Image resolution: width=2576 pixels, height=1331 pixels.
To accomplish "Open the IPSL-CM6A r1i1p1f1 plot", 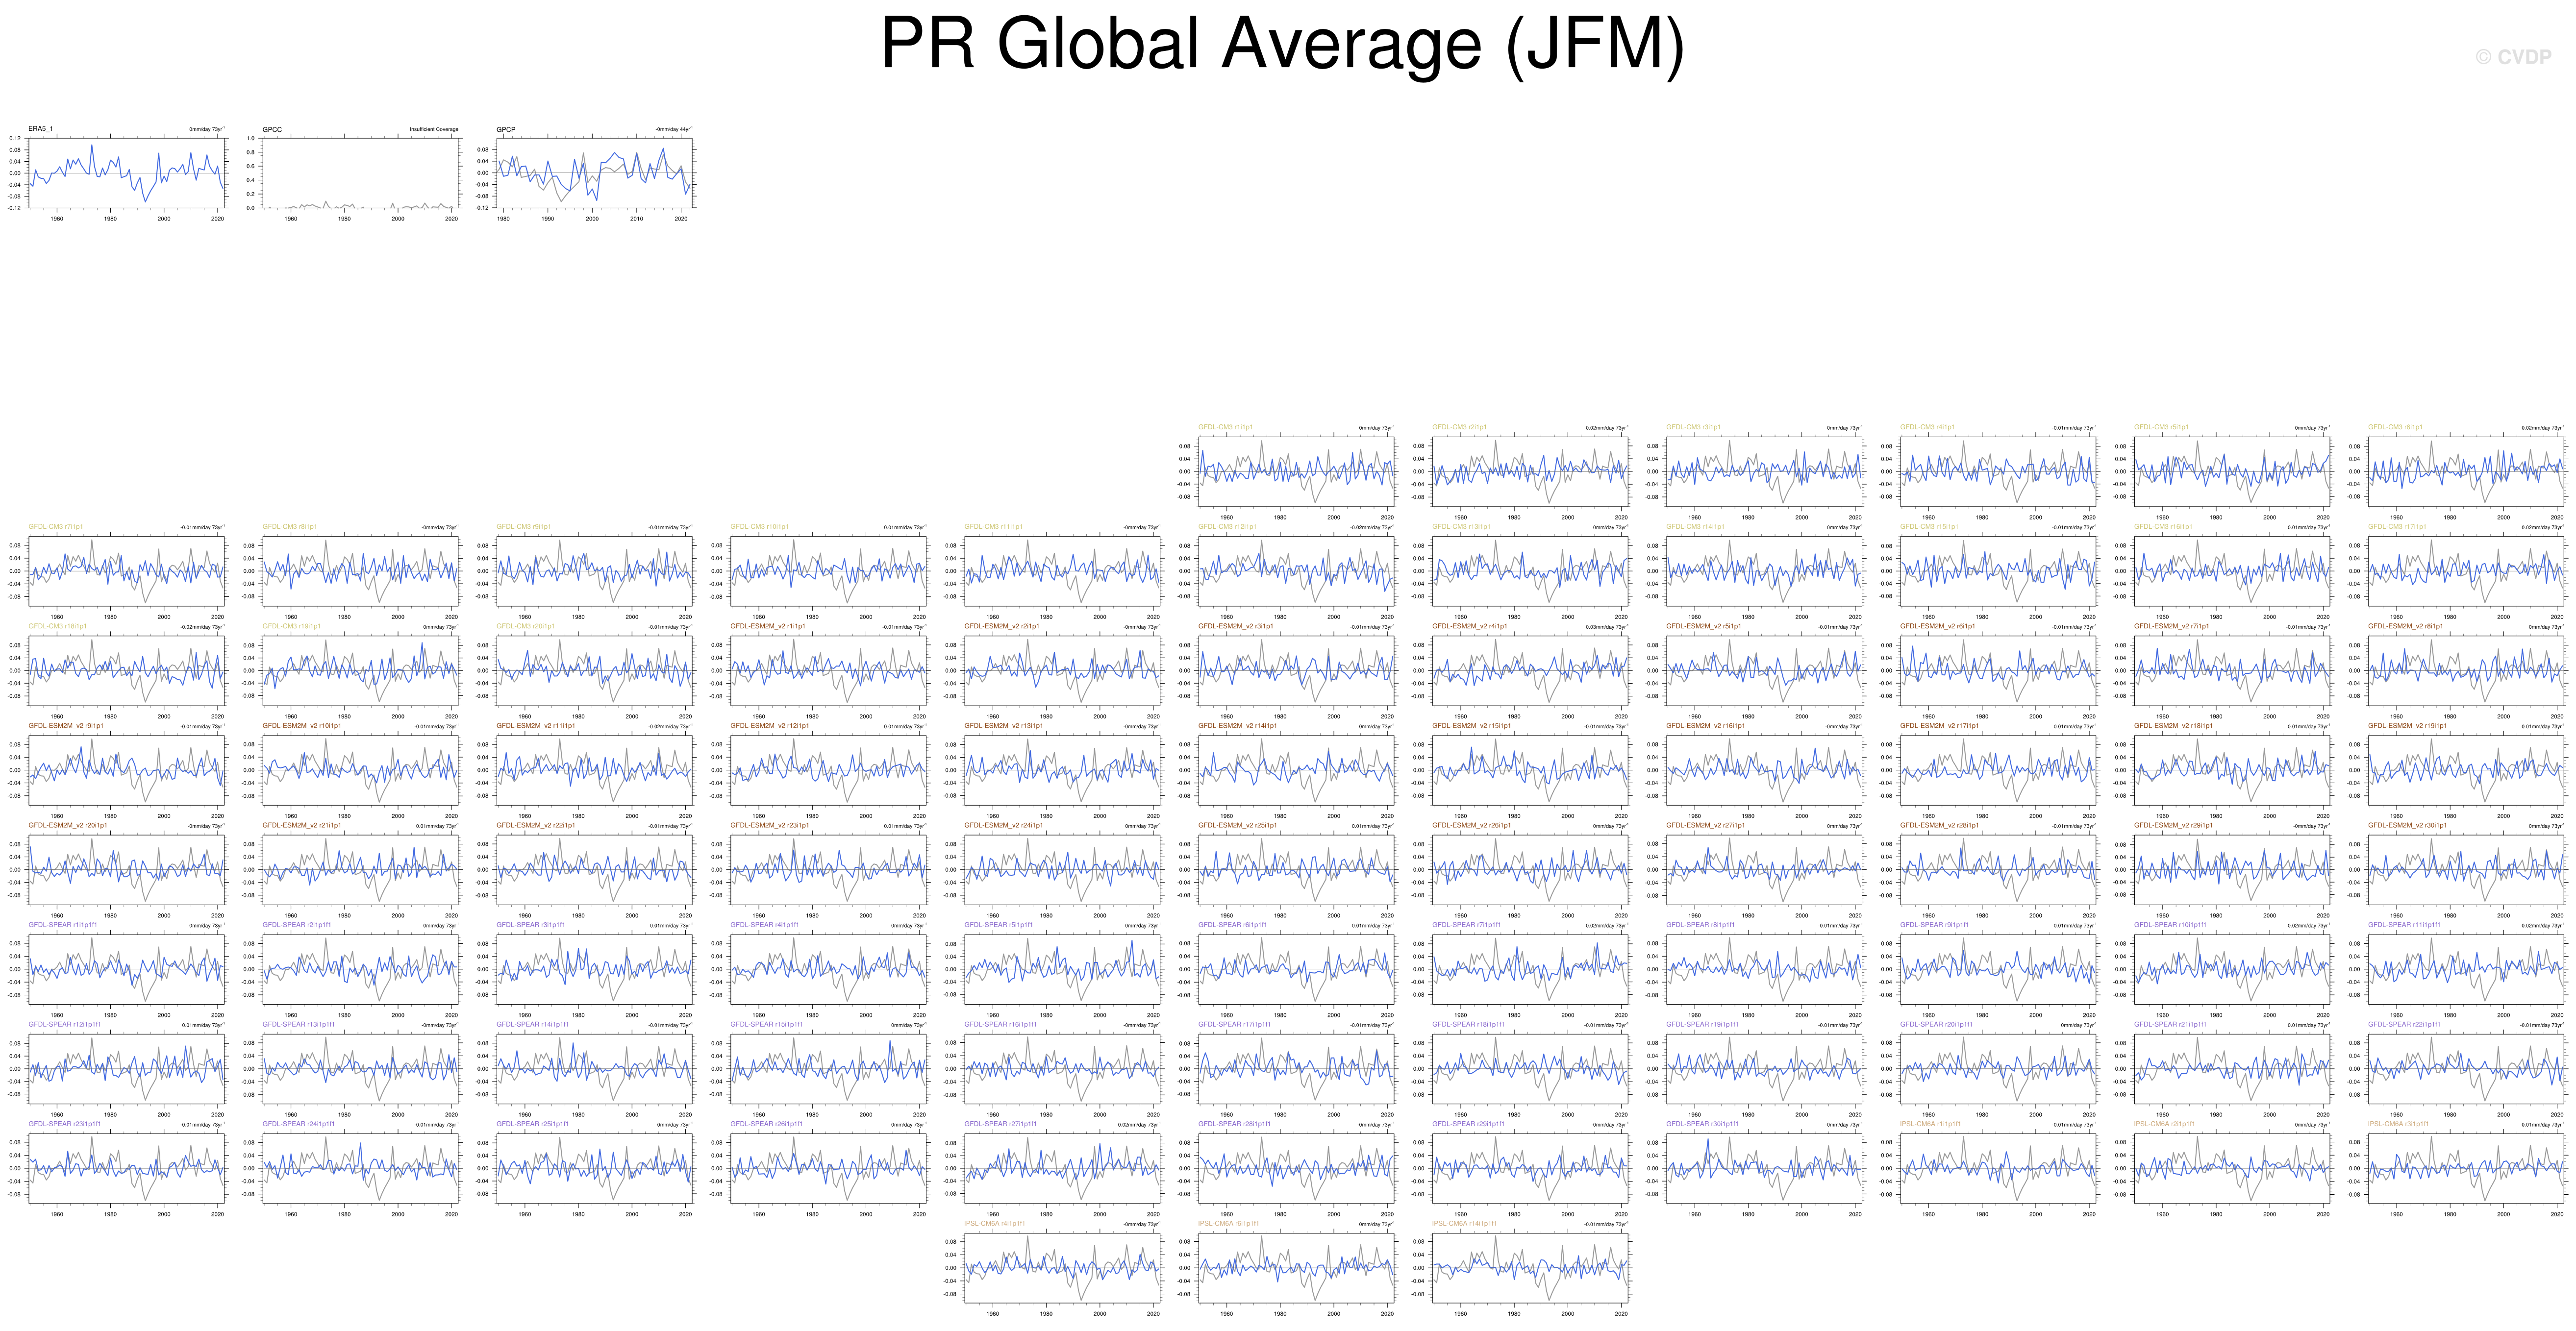I will (1998, 1168).
